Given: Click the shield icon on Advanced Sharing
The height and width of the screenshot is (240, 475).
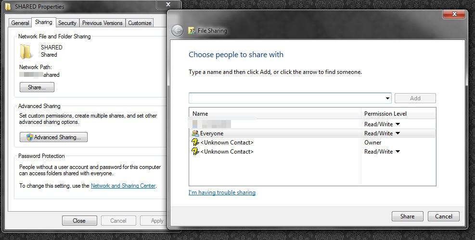Looking at the screenshot, I should coord(29,137).
